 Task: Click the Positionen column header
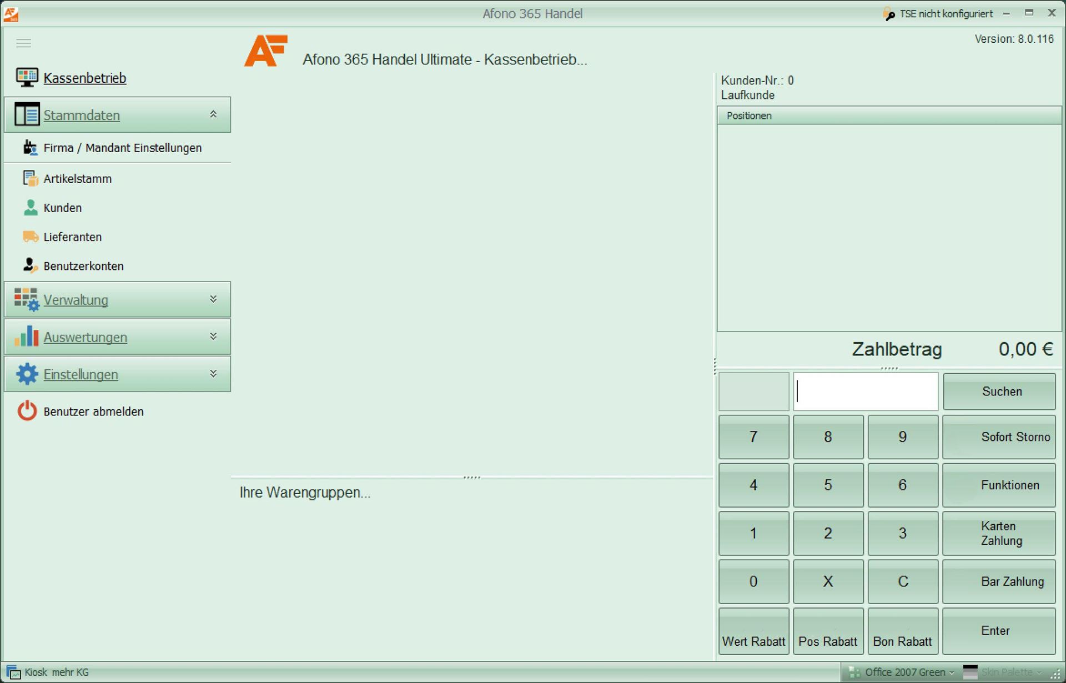[889, 115]
